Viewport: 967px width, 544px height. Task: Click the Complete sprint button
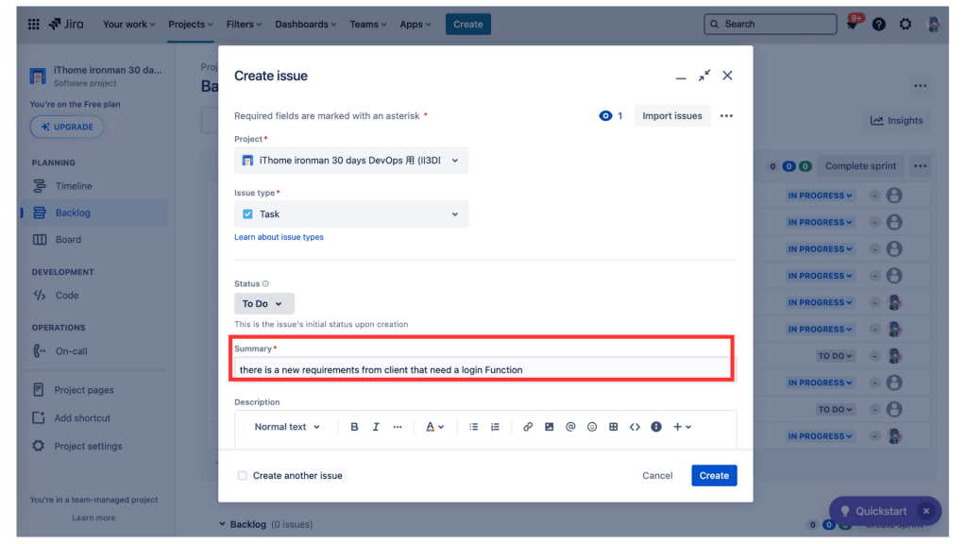860,166
